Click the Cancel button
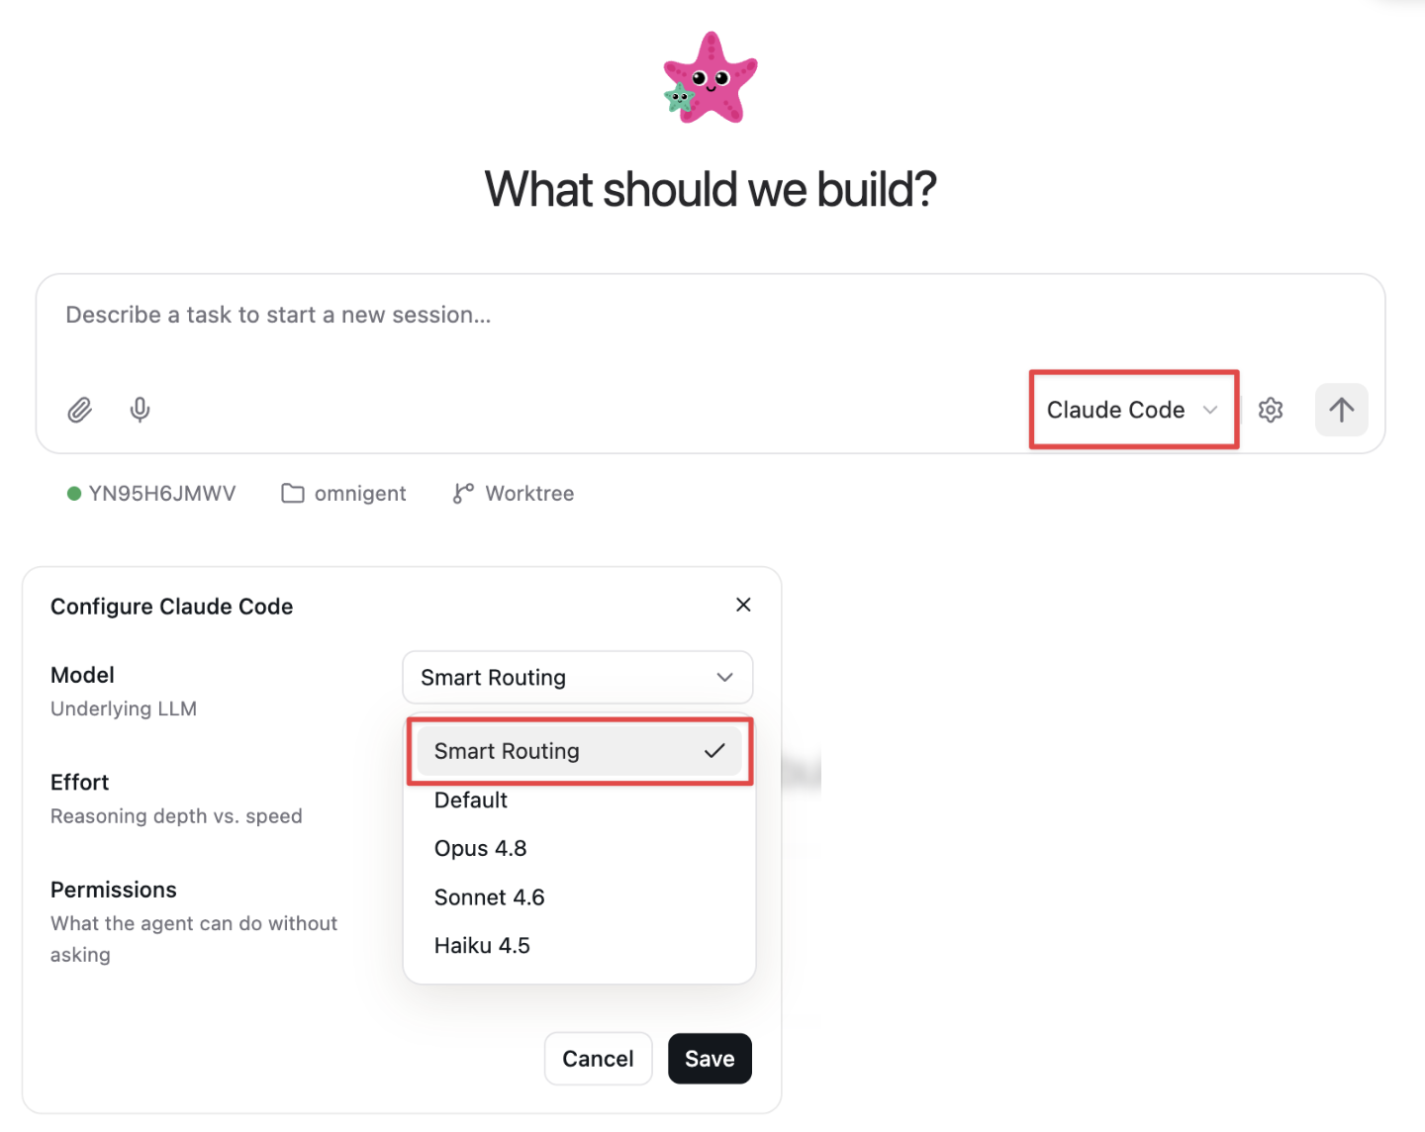 point(598,1059)
